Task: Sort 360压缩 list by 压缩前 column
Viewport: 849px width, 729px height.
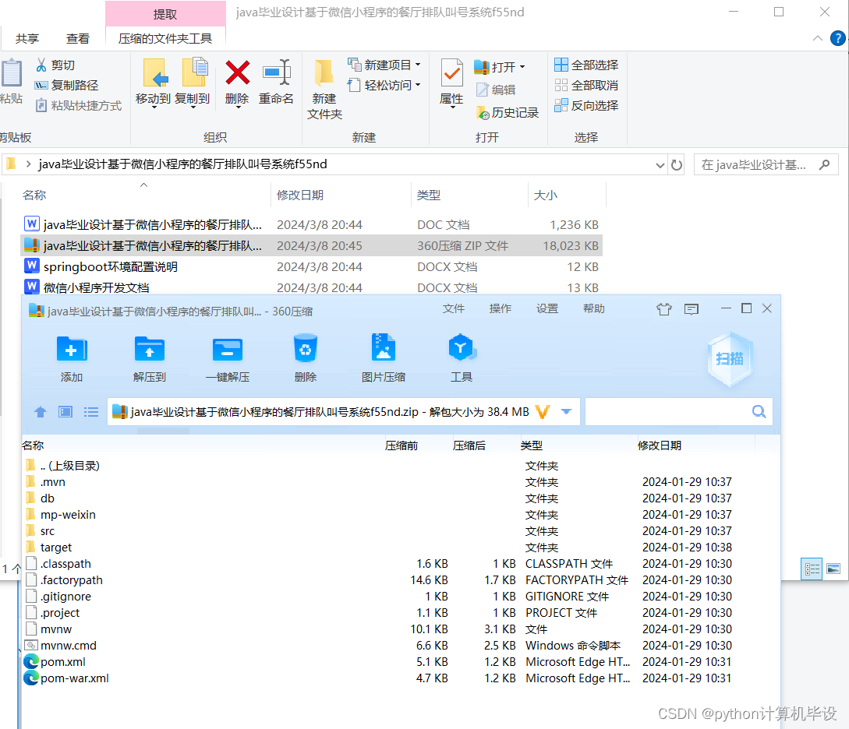Action: pos(402,445)
